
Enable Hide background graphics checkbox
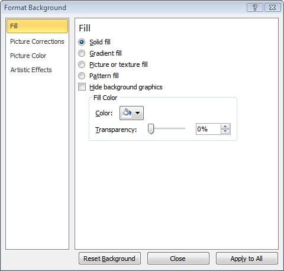click(82, 87)
